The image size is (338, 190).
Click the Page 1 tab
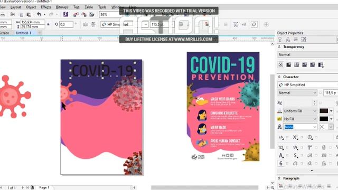[44, 187]
